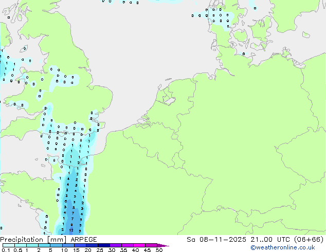Click the legend swatch between 30 and 35

pyautogui.click(x=115, y=245)
